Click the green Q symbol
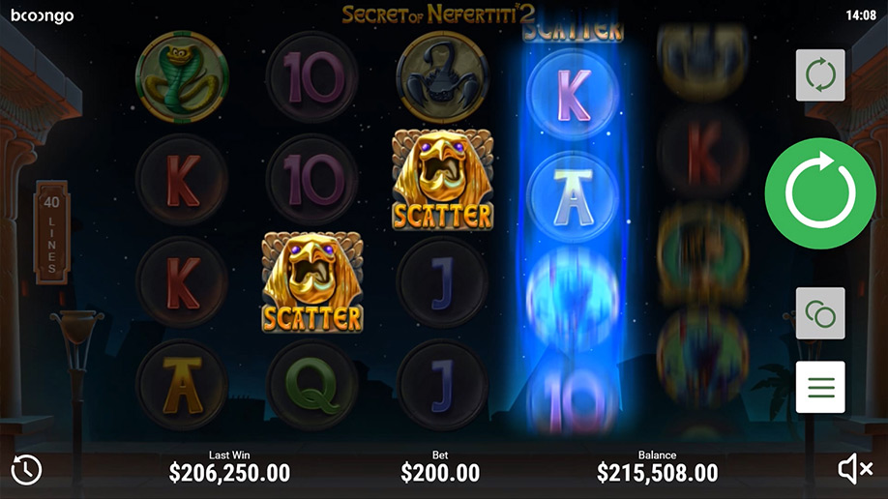 tap(312, 385)
